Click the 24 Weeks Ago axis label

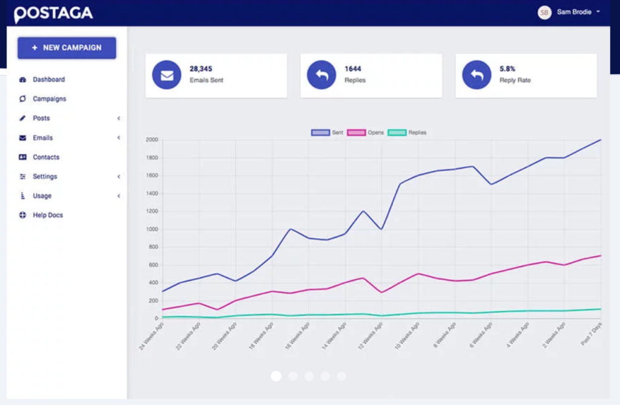coord(151,336)
